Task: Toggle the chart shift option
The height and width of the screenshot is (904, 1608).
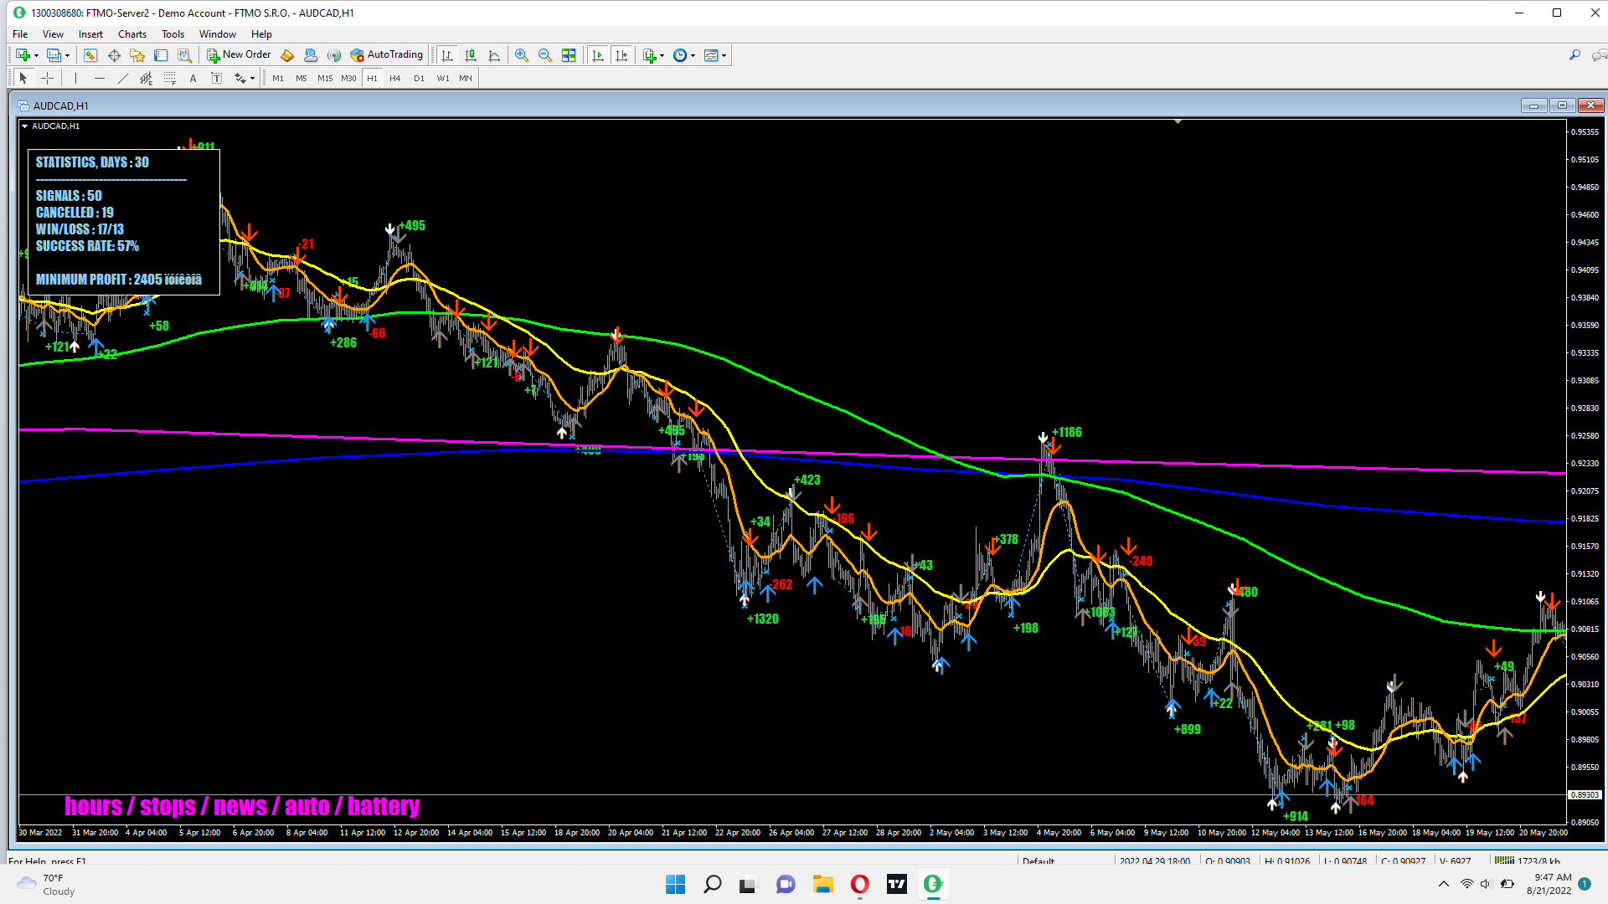Action: tap(621, 55)
